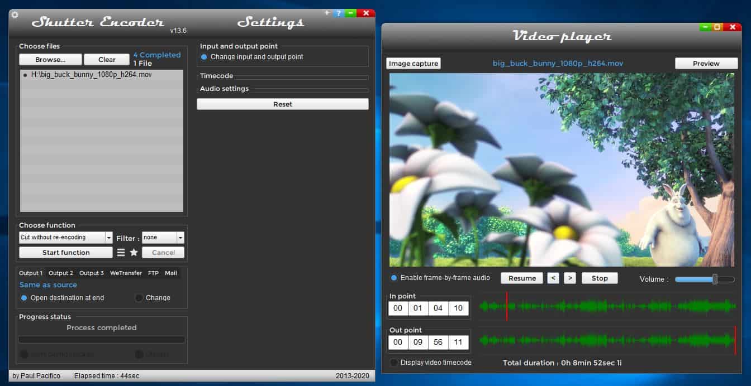751x386 pixels.
Task: Enable Display video timecode
Action: 393,362
